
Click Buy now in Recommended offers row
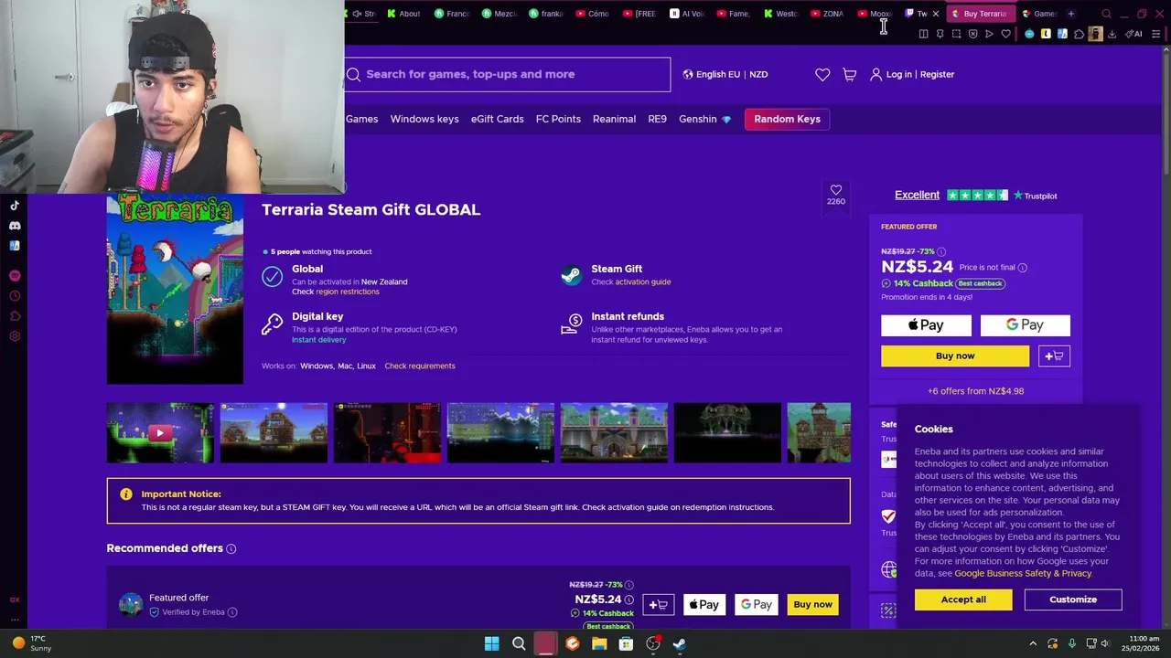[x=812, y=604]
